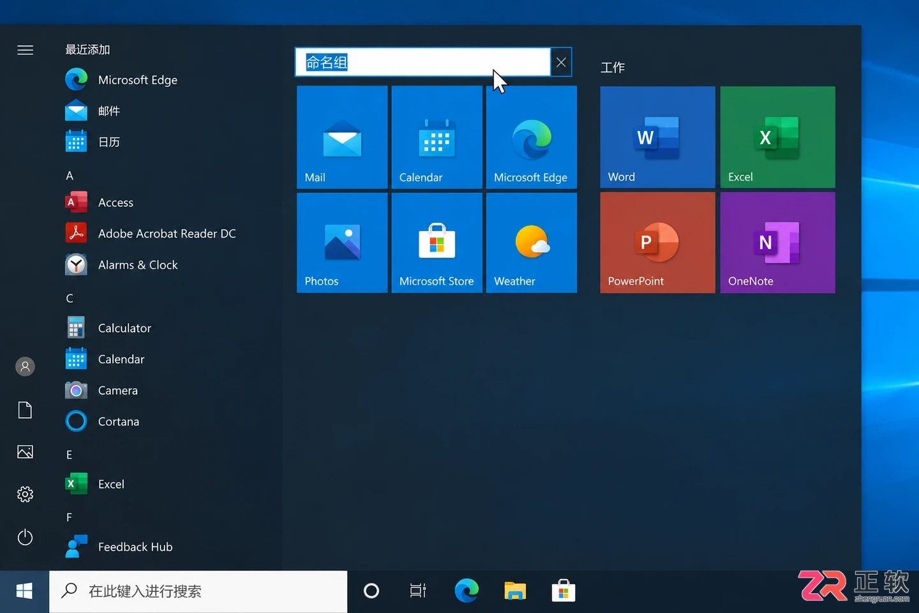919x613 pixels.
Task: Open the Documents icon in sidebar
Action: click(x=25, y=410)
